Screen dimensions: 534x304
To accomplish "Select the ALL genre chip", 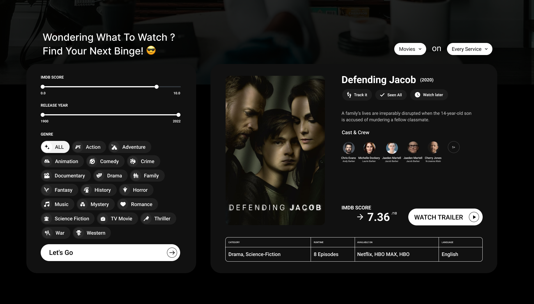I will coord(55,147).
